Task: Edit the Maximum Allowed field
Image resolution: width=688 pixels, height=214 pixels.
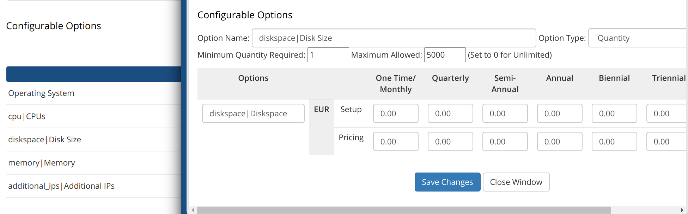Action: pos(445,55)
